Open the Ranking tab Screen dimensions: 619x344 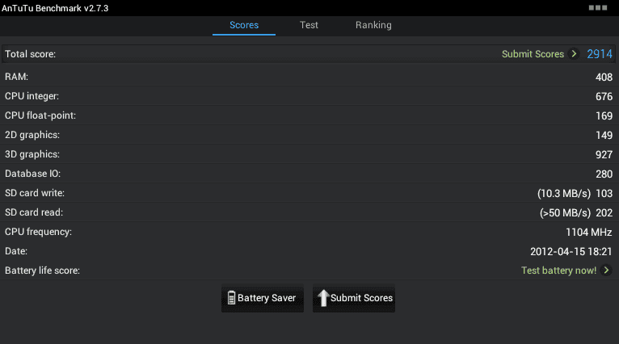(373, 25)
